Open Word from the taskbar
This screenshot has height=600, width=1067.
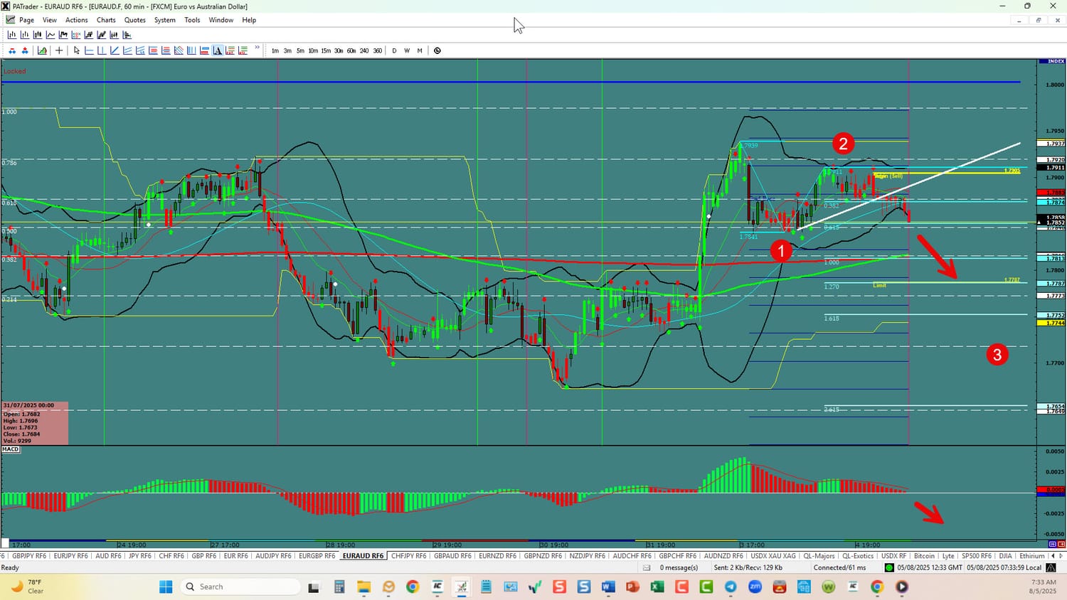pyautogui.click(x=608, y=586)
